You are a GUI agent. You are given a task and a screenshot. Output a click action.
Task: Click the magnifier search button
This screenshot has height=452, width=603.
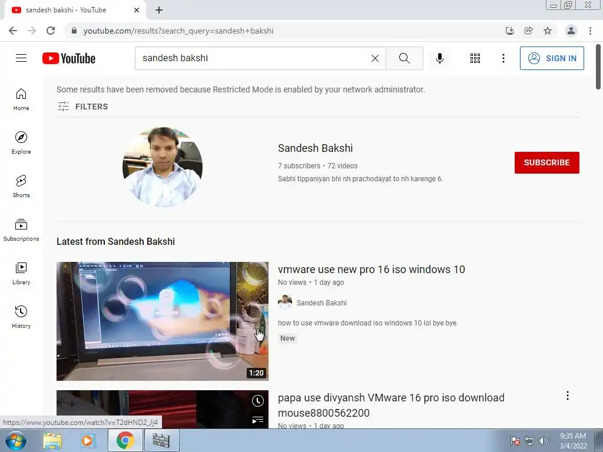[x=404, y=58]
